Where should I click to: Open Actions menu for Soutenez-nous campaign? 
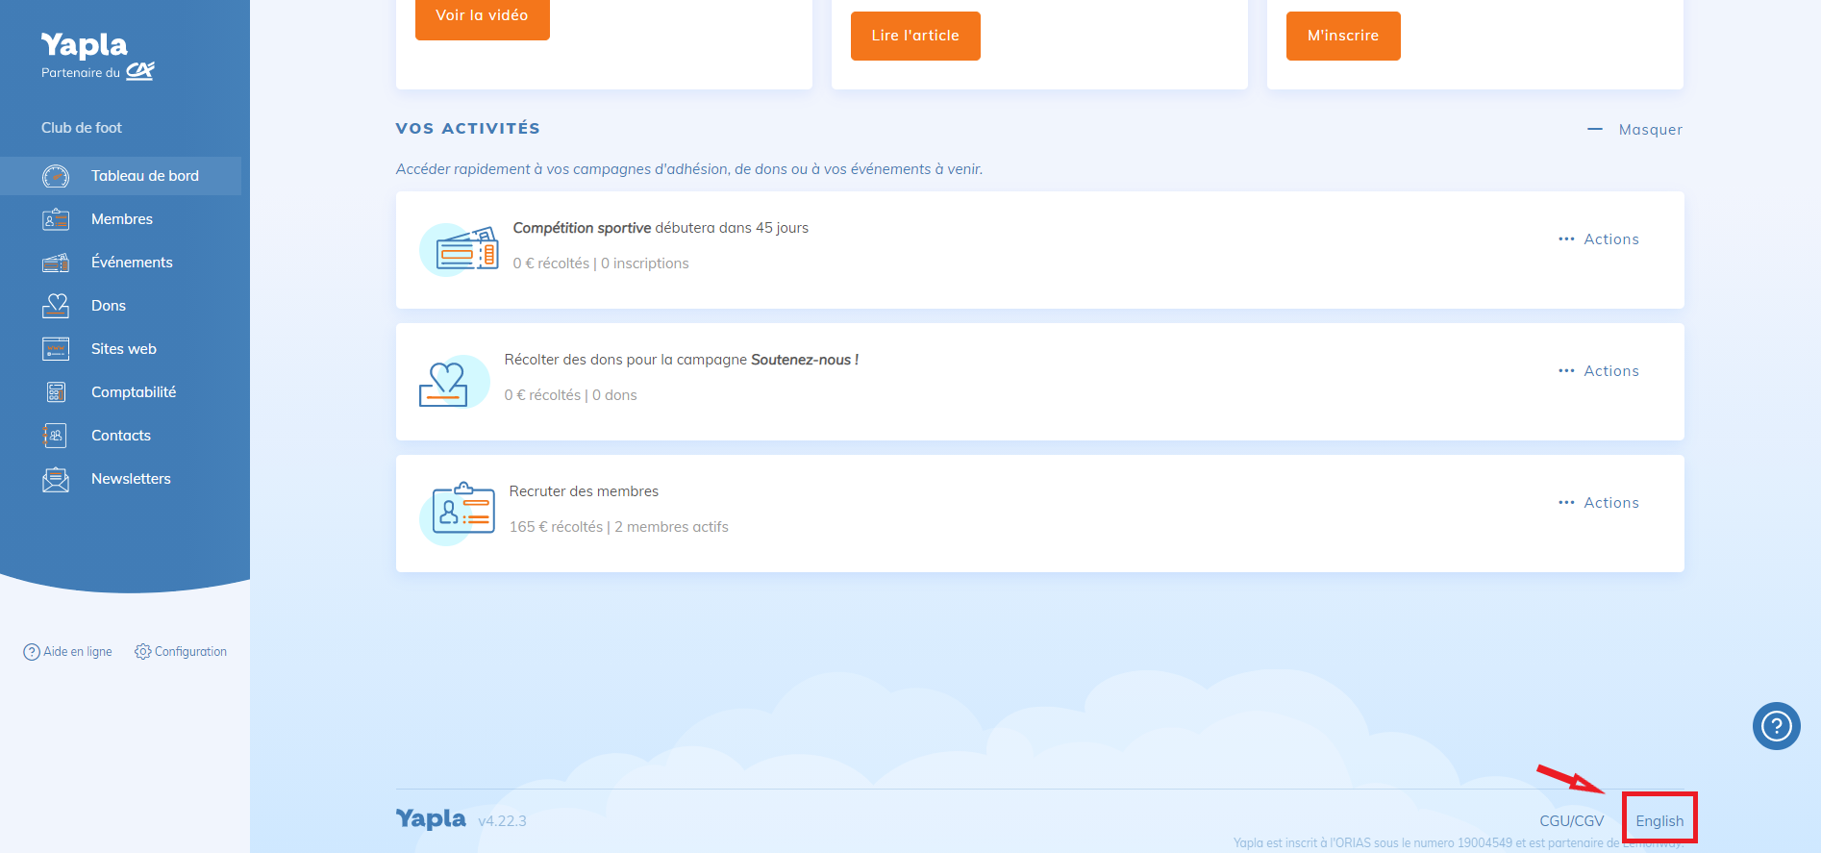1599,371
